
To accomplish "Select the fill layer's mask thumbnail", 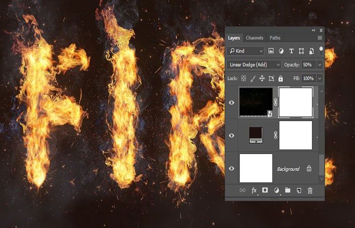I will [296, 135].
